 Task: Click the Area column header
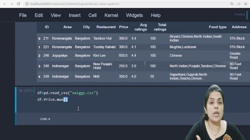click(68, 27)
